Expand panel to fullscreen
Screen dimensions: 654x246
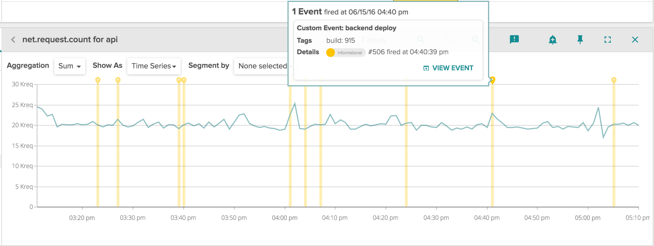607,40
